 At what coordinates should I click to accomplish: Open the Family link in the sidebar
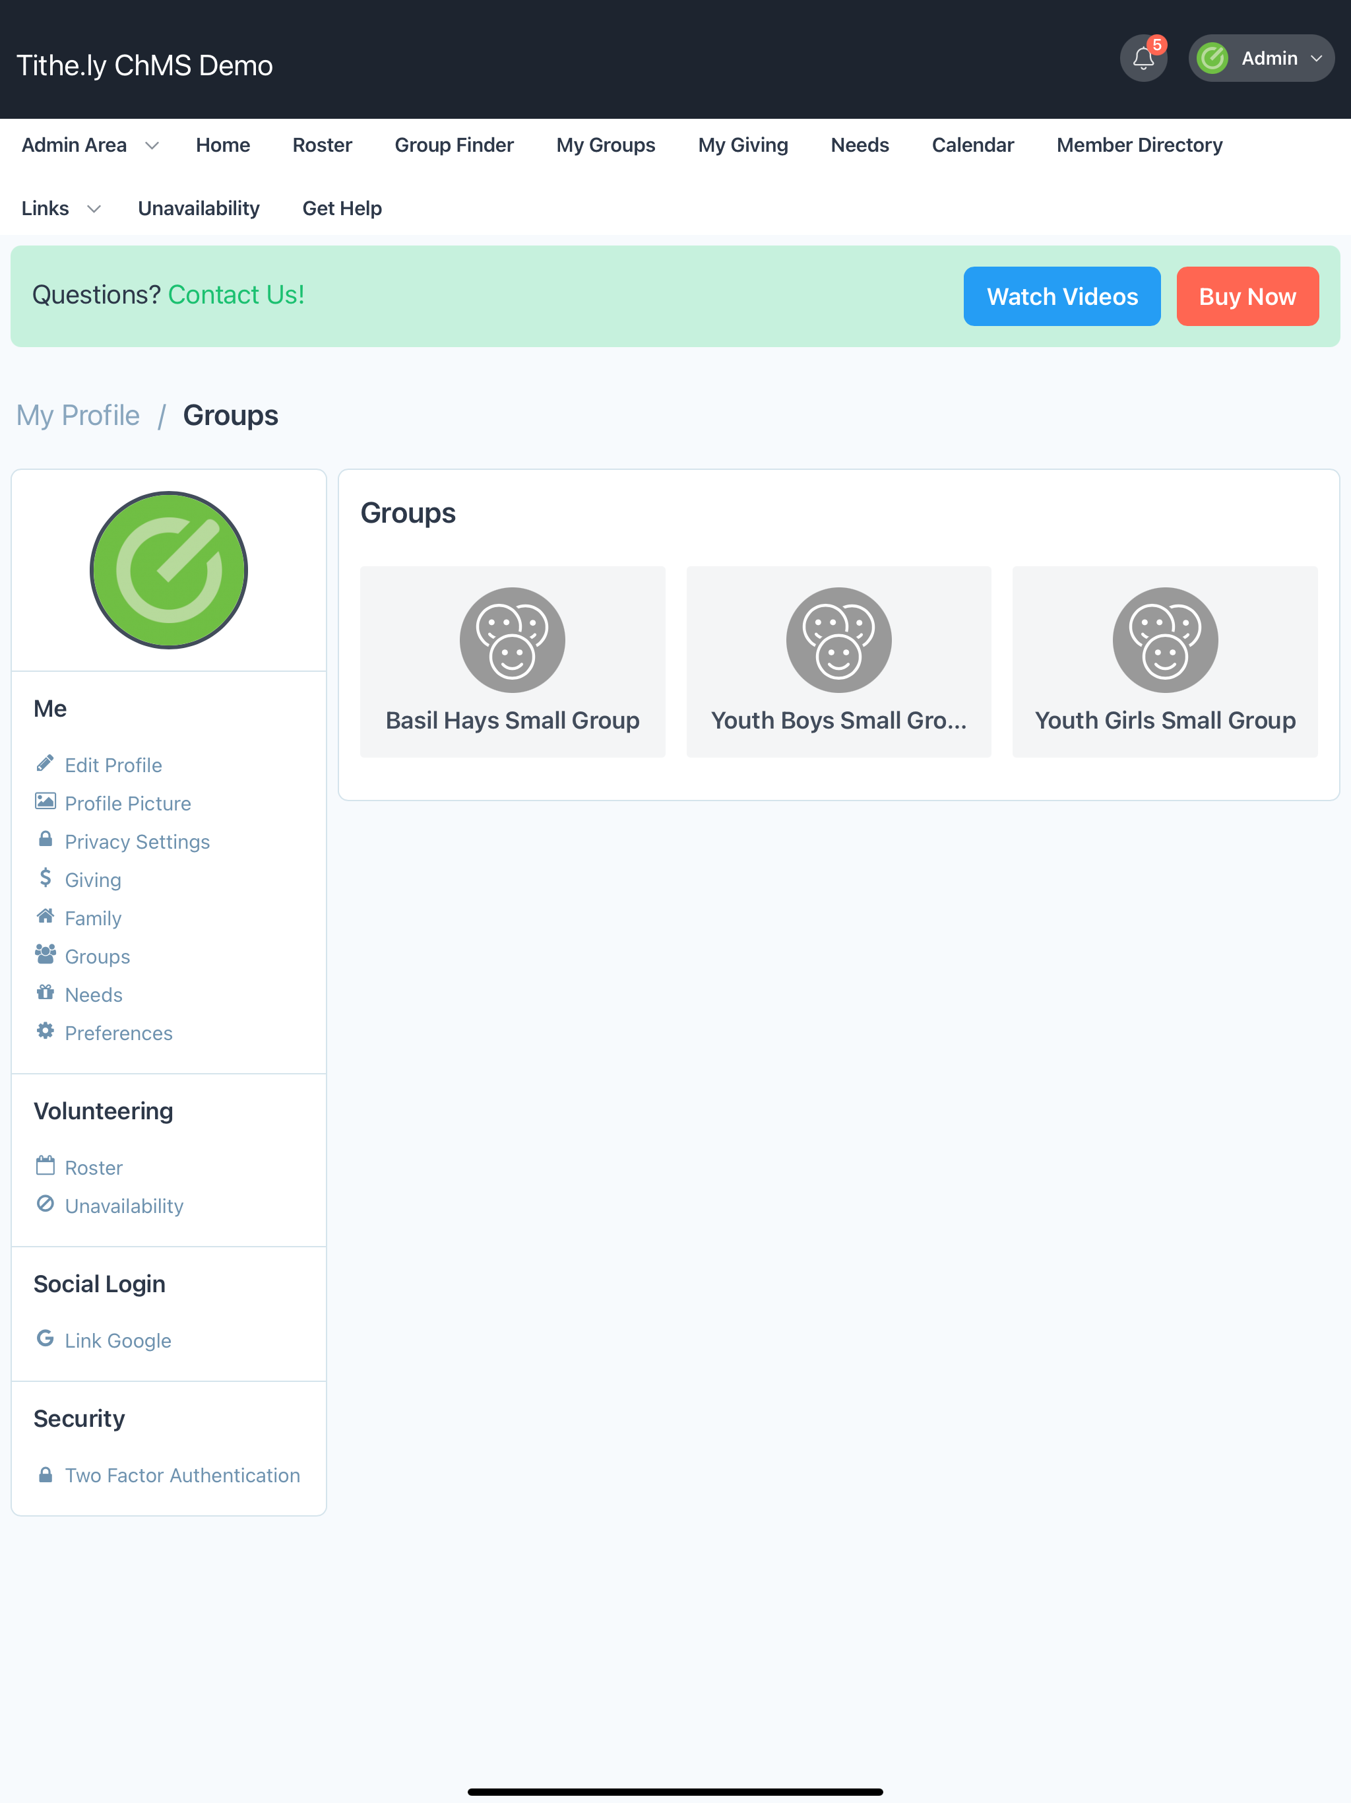click(x=93, y=919)
